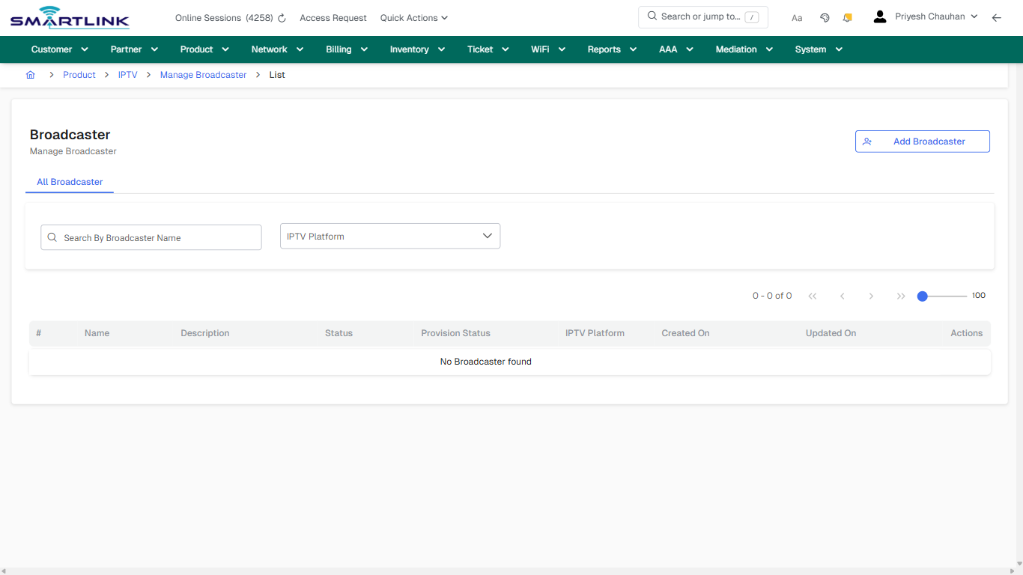Click the Search By Broadcaster Name field
1023x575 pixels.
pos(151,237)
